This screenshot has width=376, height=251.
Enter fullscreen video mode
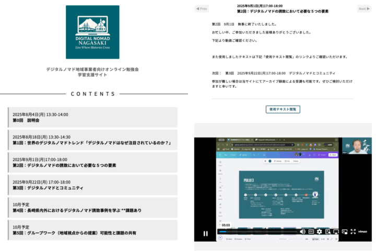pos(353,232)
